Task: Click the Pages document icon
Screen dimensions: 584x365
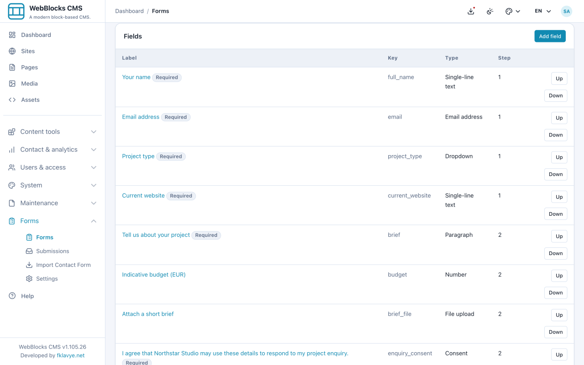Action: click(x=12, y=67)
